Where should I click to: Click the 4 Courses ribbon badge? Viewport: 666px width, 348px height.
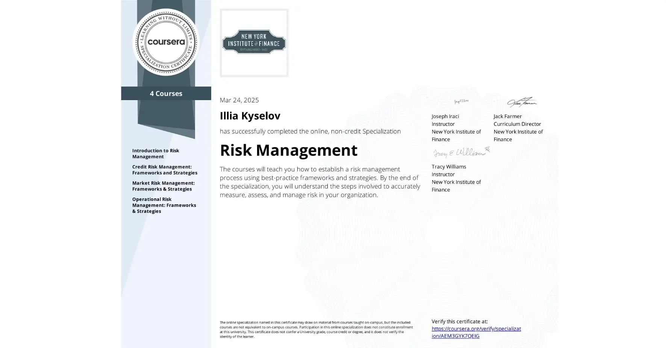[x=166, y=93]
